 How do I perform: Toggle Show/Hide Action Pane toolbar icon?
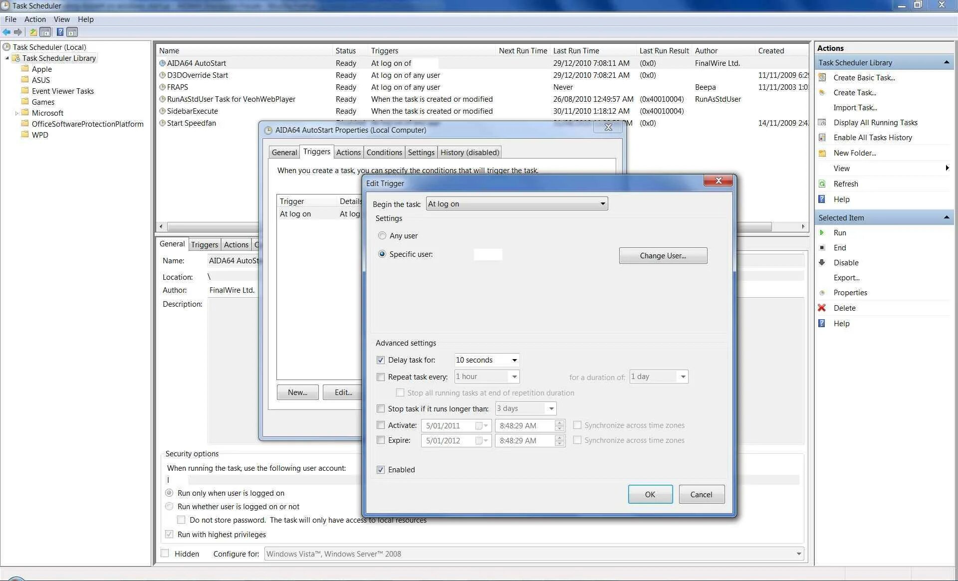pos(72,32)
